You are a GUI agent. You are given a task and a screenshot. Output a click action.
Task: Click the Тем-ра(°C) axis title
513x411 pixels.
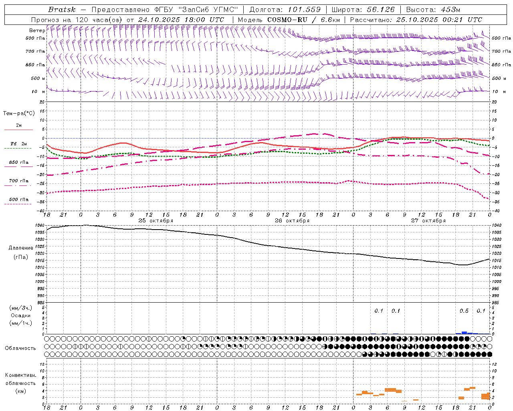coord(19,114)
